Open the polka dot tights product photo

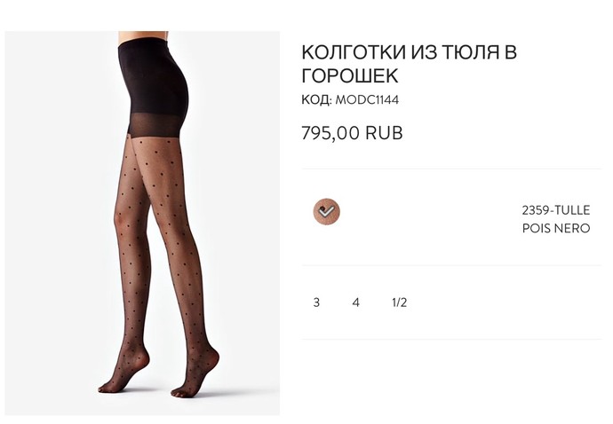(142, 223)
